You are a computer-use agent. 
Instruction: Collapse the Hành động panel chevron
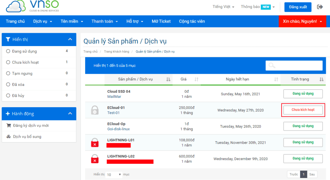click(x=70, y=113)
